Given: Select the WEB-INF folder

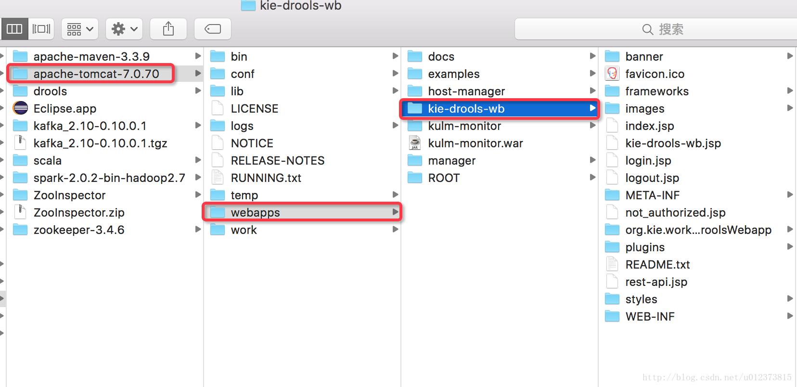Looking at the screenshot, I should tap(698, 316).
